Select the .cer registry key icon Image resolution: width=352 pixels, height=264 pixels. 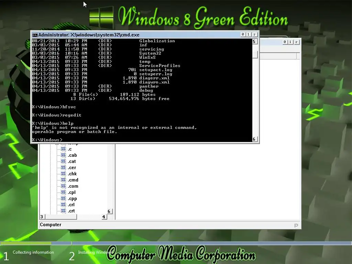63,167
